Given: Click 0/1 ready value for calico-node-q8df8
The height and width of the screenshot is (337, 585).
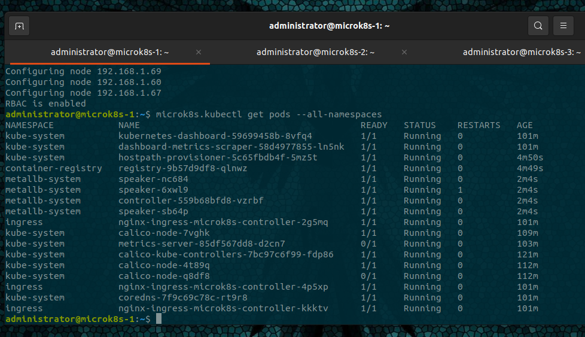Looking at the screenshot, I should pos(368,276).
